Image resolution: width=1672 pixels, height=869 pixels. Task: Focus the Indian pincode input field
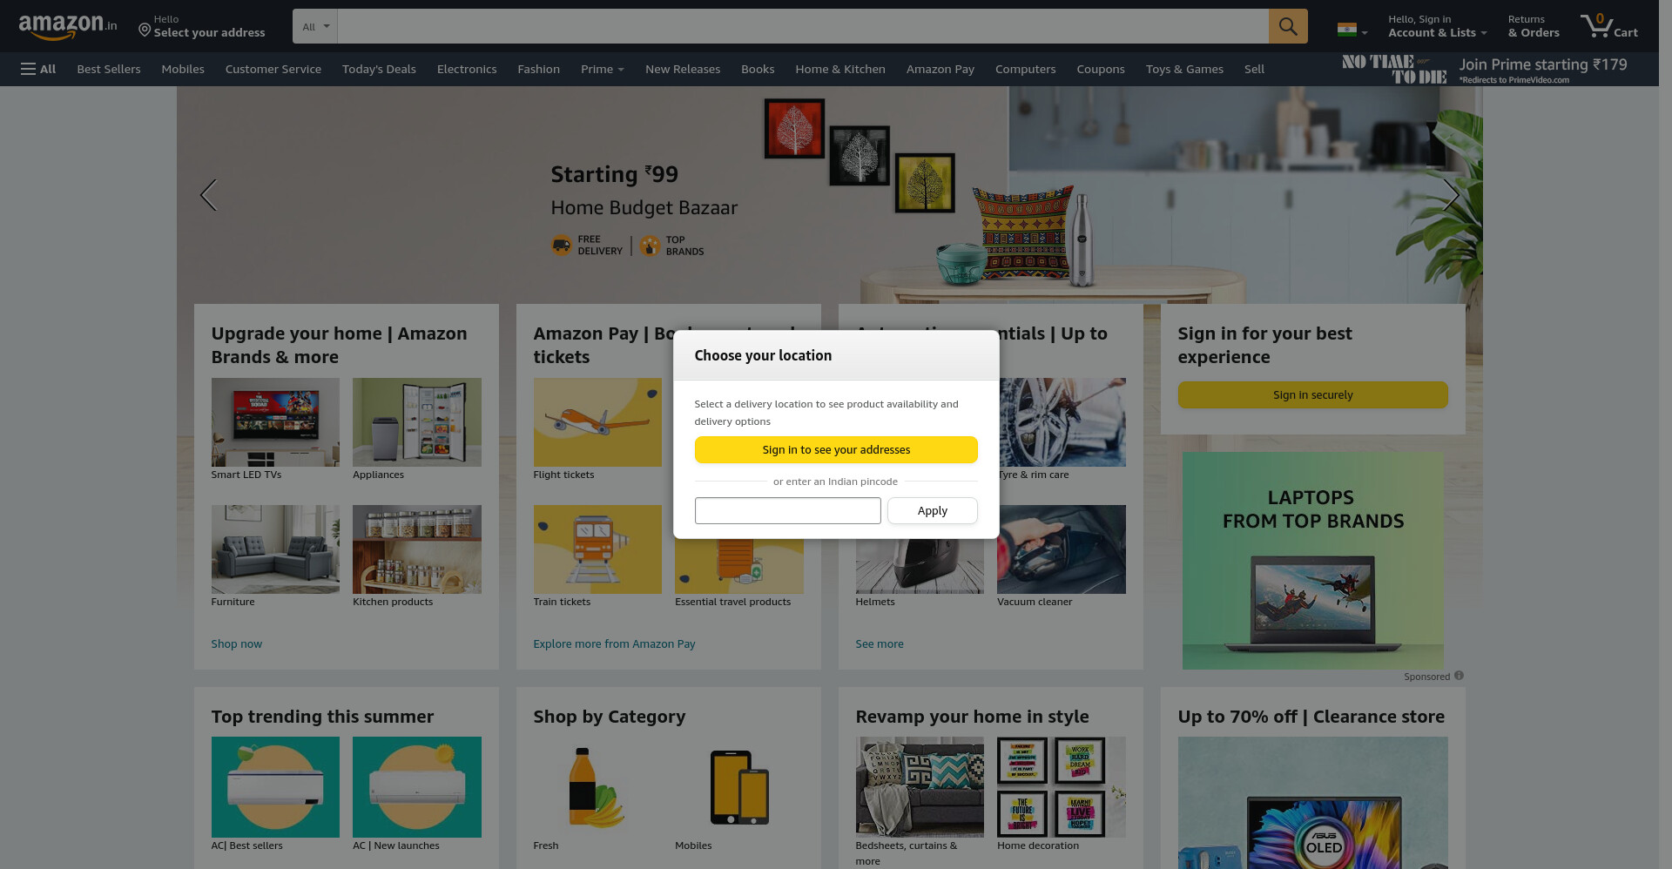(788, 510)
